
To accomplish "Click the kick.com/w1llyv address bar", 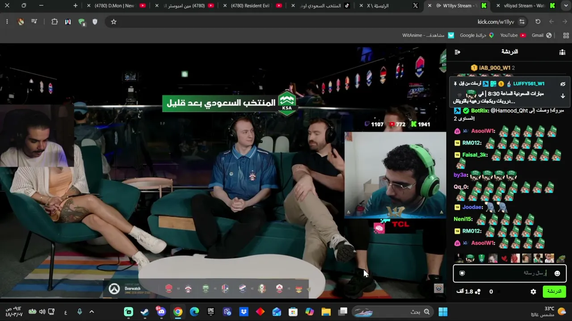I will [496, 22].
